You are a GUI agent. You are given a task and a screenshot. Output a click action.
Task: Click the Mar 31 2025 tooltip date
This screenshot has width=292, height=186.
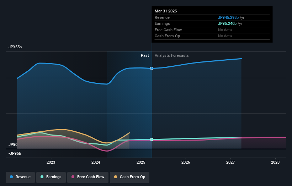pos(166,11)
